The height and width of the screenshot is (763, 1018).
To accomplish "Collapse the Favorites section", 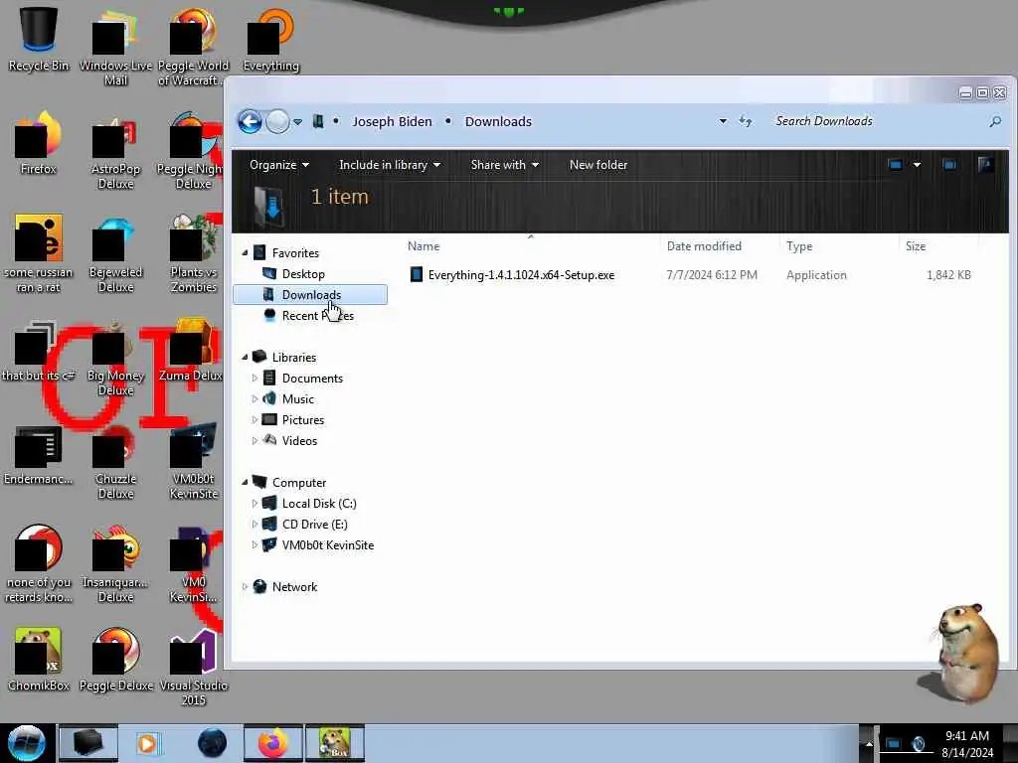I will coord(245,253).
